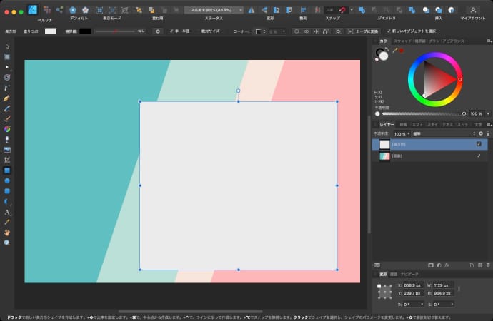Open the layer opacity percentage dropdown

click(x=401, y=133)
